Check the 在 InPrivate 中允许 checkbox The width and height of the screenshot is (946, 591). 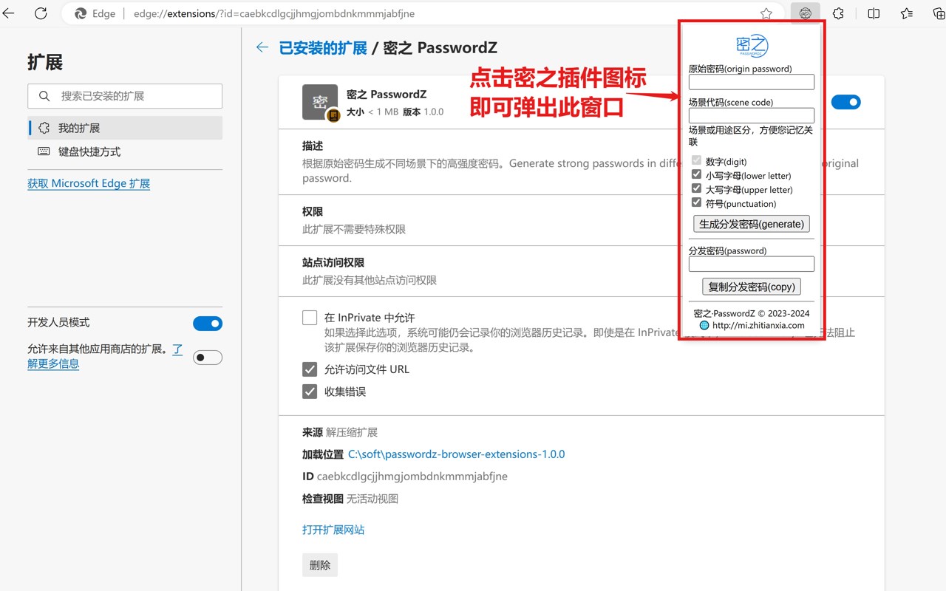tap(310, 318)
